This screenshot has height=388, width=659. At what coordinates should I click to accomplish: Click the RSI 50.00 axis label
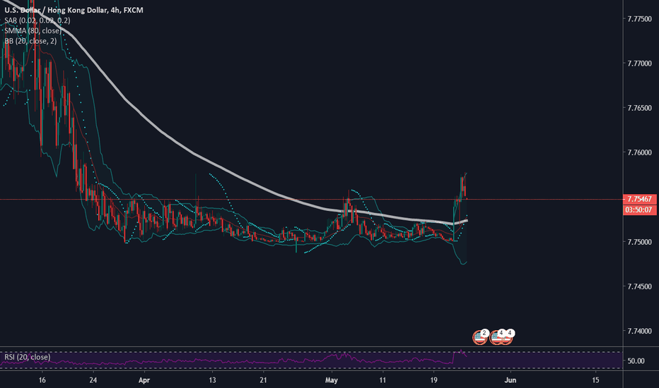click(x=636, y=360)
